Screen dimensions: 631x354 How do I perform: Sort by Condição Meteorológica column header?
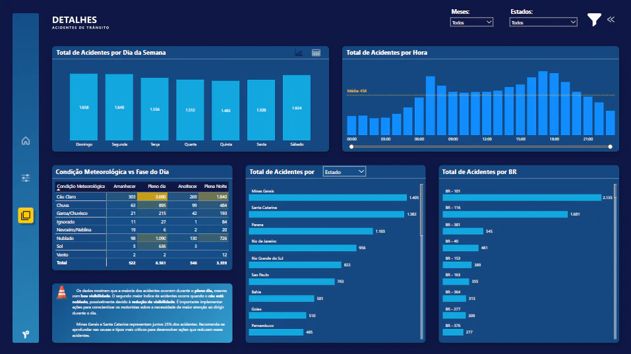pyautogui.click(x=80, y=187)
